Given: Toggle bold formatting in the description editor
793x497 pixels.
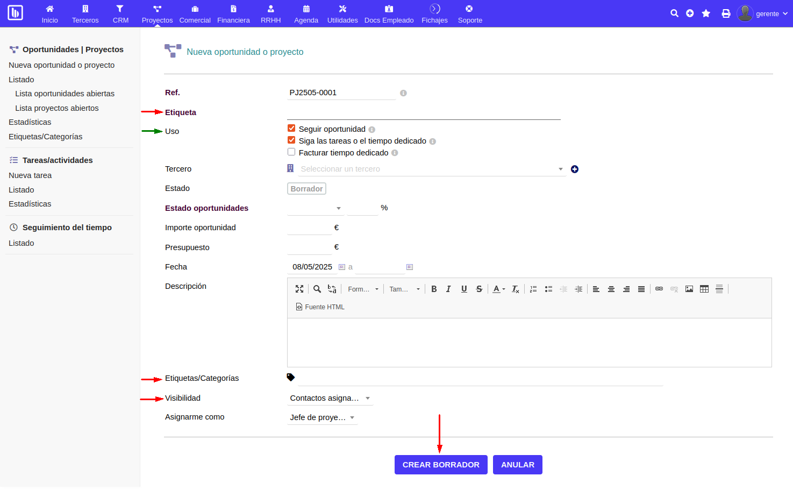Looking at the screenshot, I should point(433,289).
